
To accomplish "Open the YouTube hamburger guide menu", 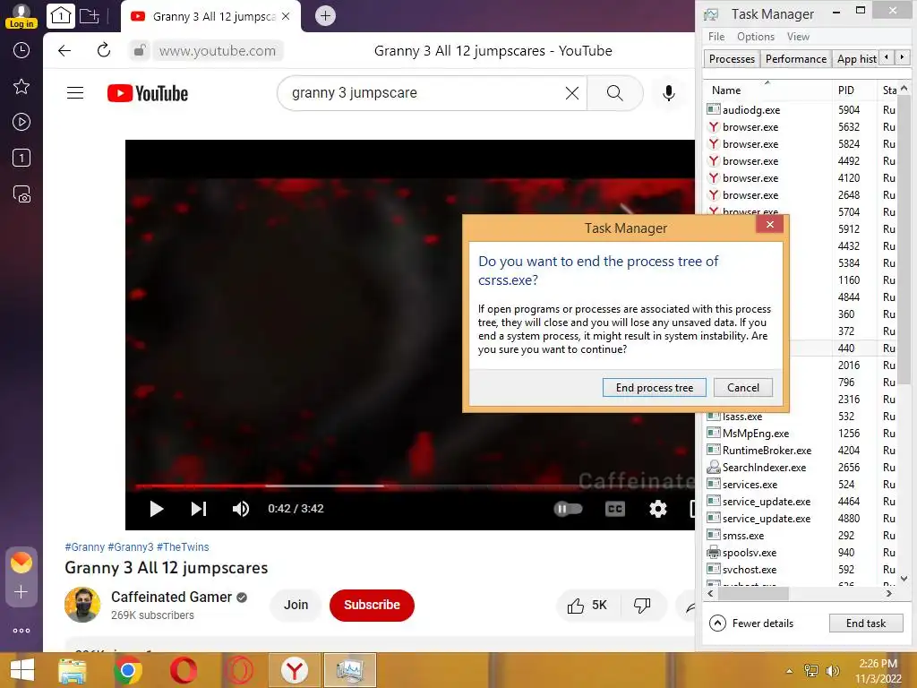I will coord(75,93).
